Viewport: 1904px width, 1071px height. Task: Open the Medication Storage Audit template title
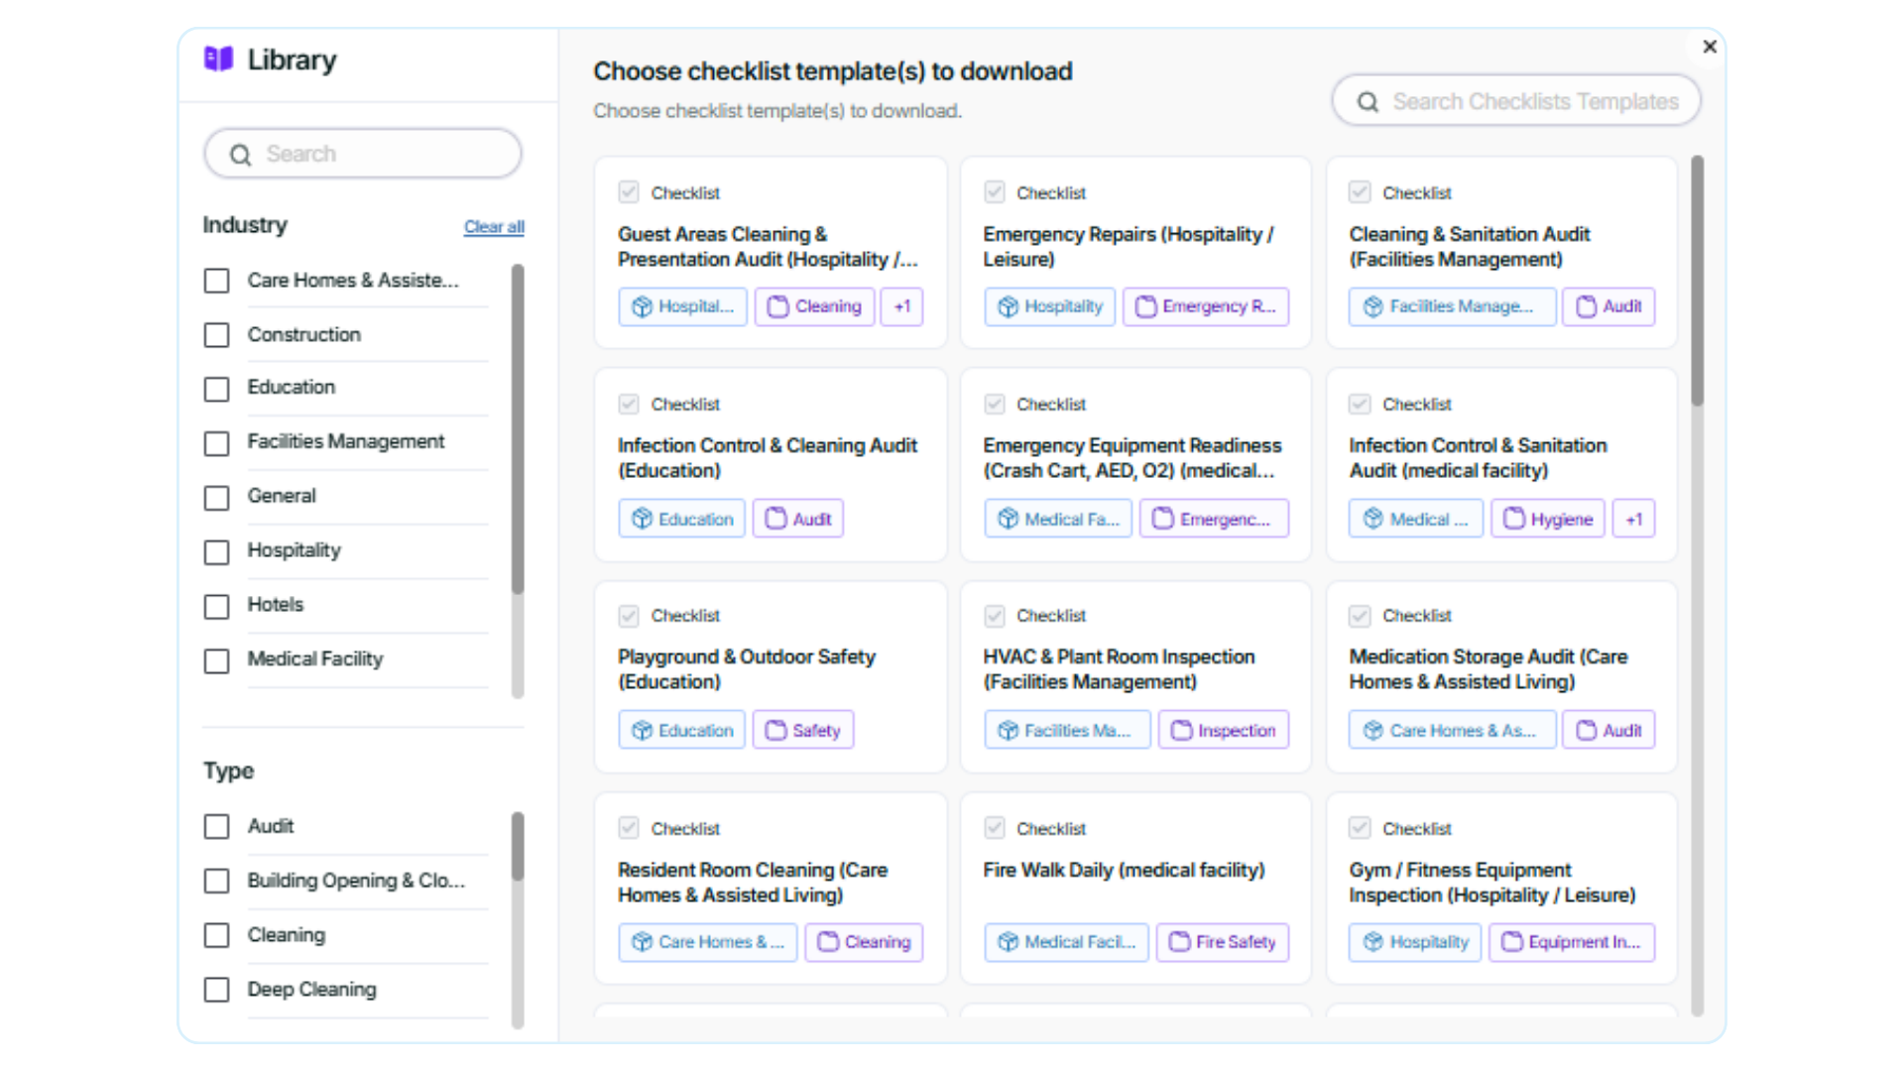tap(1487, 669)
